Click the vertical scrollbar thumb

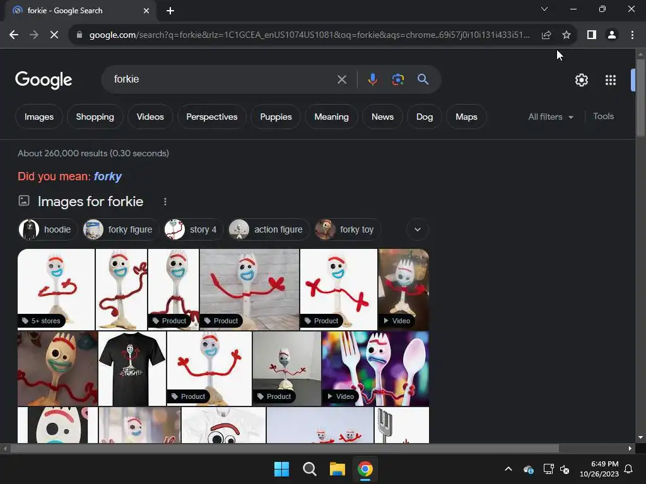(x=640, y=97)
